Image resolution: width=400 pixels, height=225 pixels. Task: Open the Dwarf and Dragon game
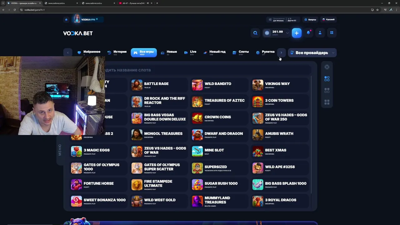point(219,135)
